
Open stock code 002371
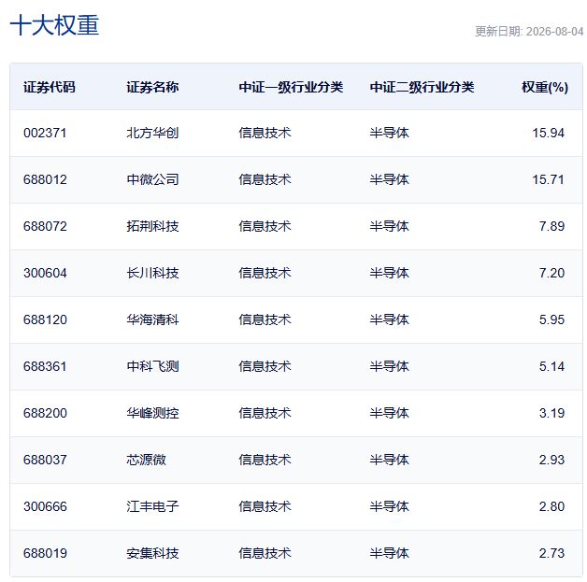(45, 134)
